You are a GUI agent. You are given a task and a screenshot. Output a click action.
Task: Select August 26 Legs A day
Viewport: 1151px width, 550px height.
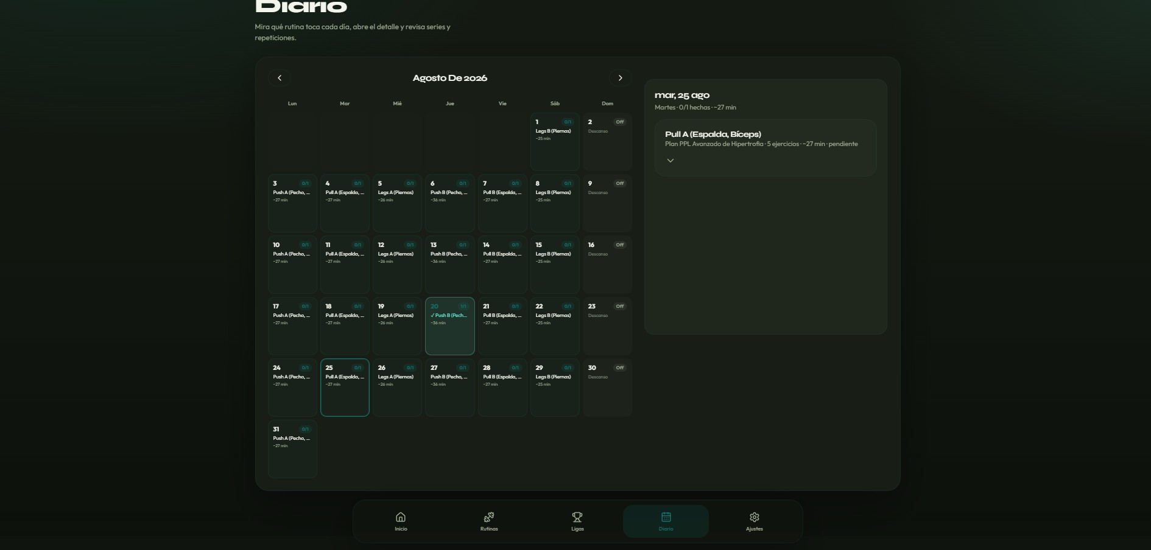(x=397, y=388)
